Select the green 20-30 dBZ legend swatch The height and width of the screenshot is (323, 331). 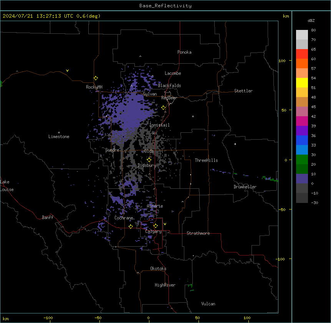[302, 160]
